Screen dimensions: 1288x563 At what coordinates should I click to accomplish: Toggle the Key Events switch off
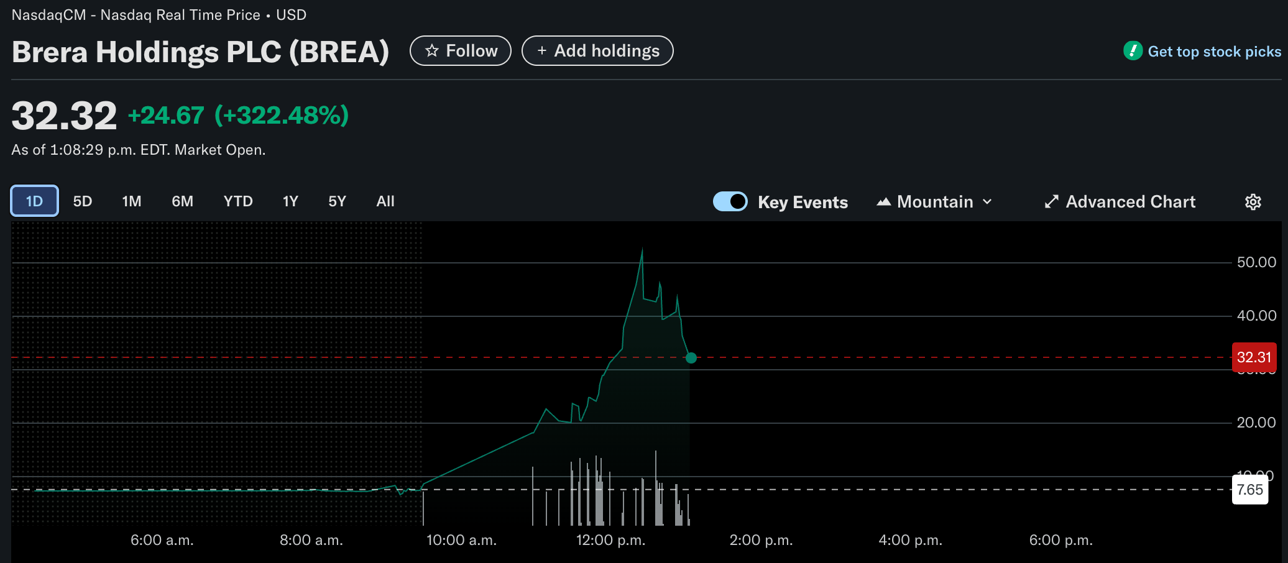[x=730, y=202]
